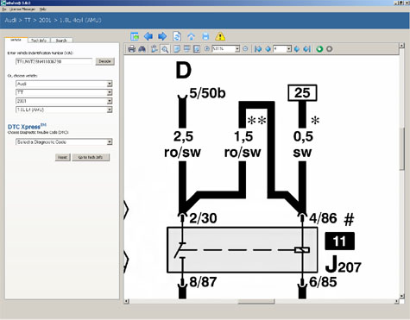The image size is (410, 320).
Task: Click the 8/87 terminal label
Action: (x=203, y=282)
